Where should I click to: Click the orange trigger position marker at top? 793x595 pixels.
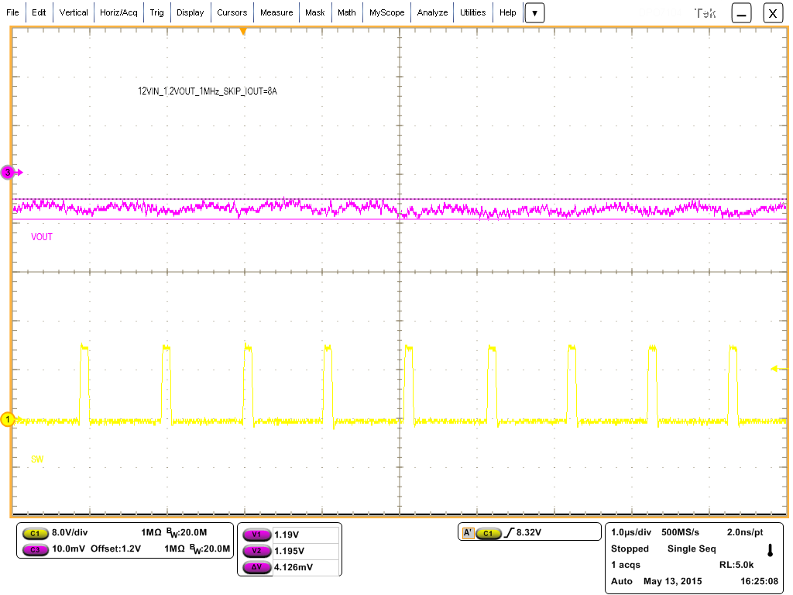[242, 29]
